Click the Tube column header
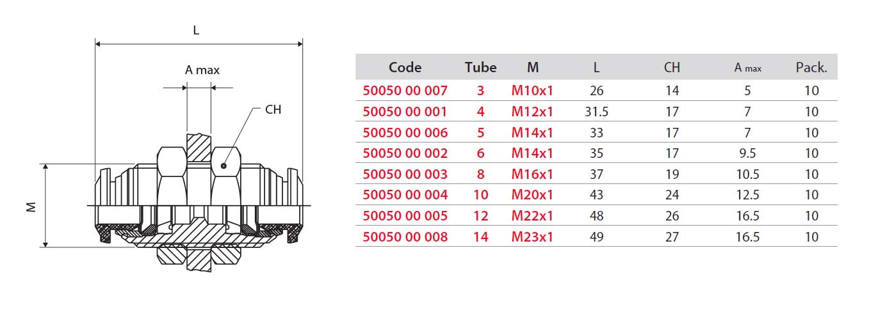Image resolution: width=894 pixels, height=317 pixels. 481,67
